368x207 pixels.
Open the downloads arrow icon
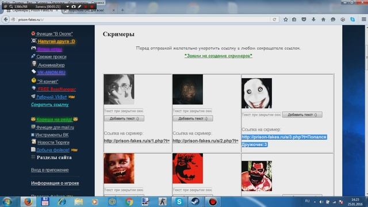pos(313,20)
